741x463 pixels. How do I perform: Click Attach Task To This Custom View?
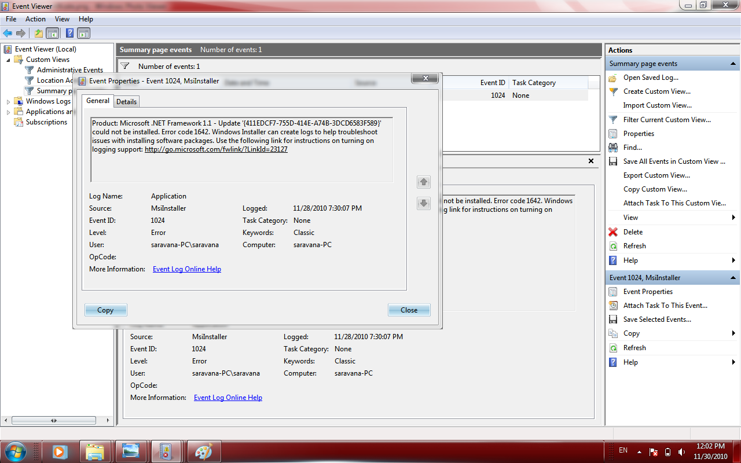[674, 203]
